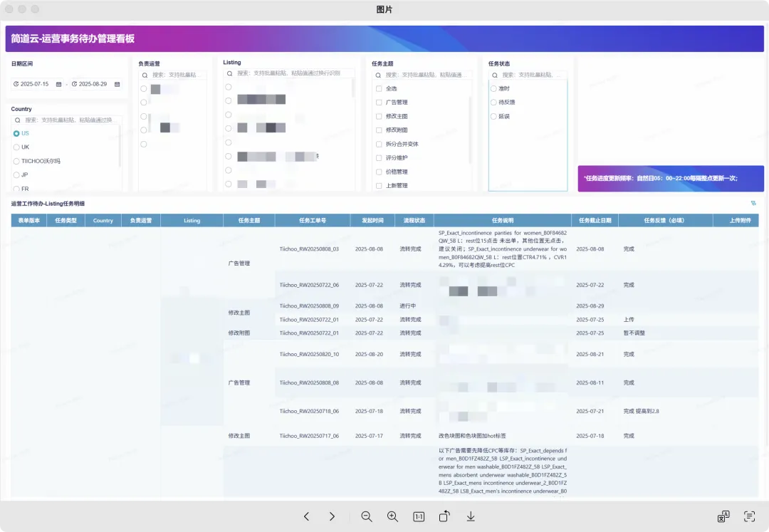Go to the next image
This screenshot has height=532, width=769.
[x=332, y=516]
